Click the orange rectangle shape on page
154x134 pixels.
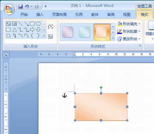[x=101, y=107]
